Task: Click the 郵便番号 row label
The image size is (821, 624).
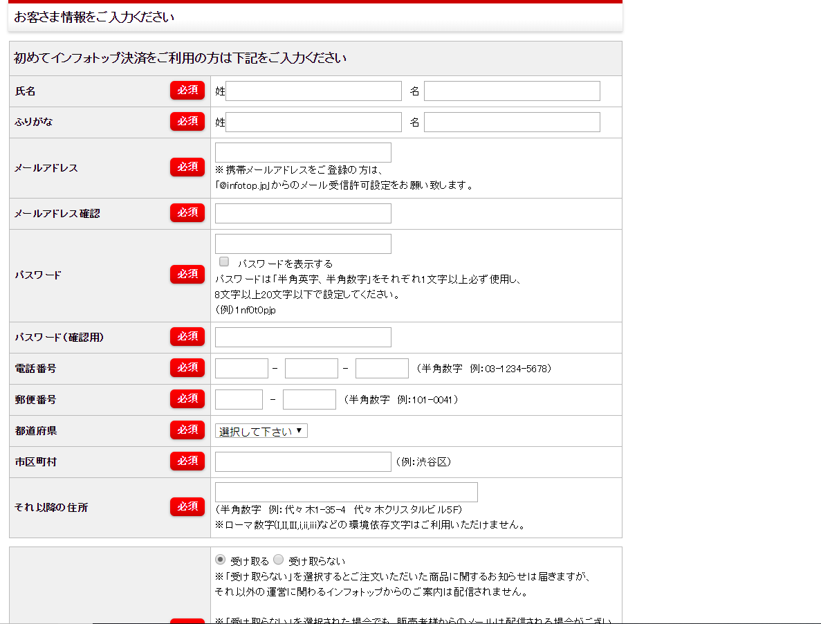Action: pos(35,399)
